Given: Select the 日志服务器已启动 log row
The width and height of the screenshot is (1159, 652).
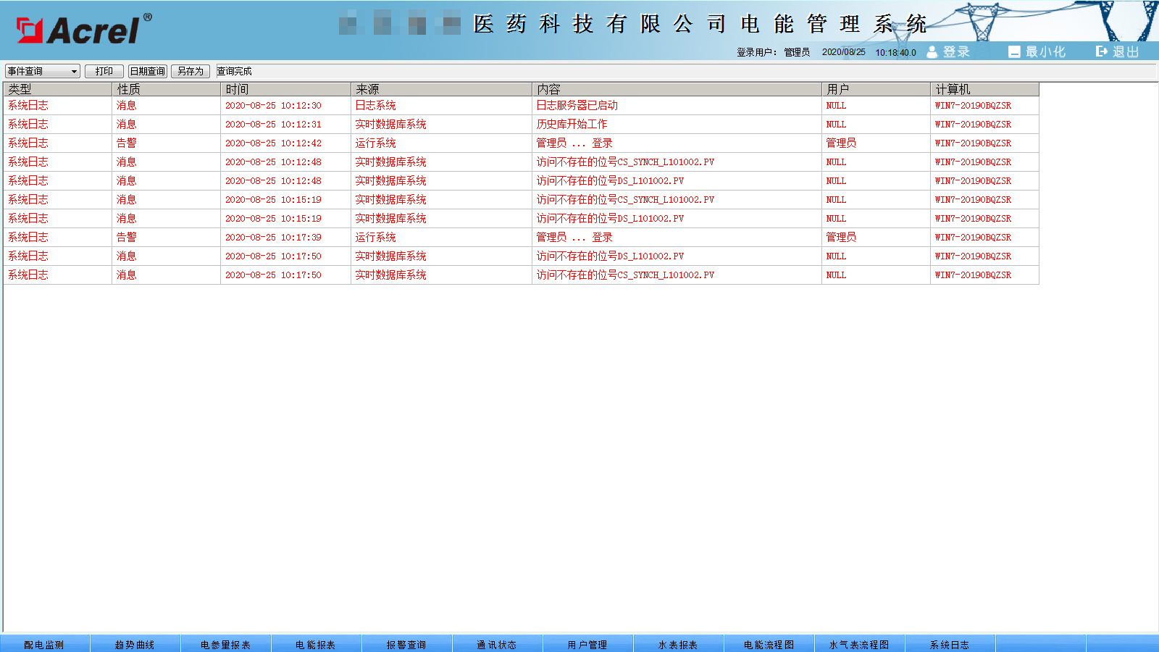Looking at the screenshot, I should (577, 106).
